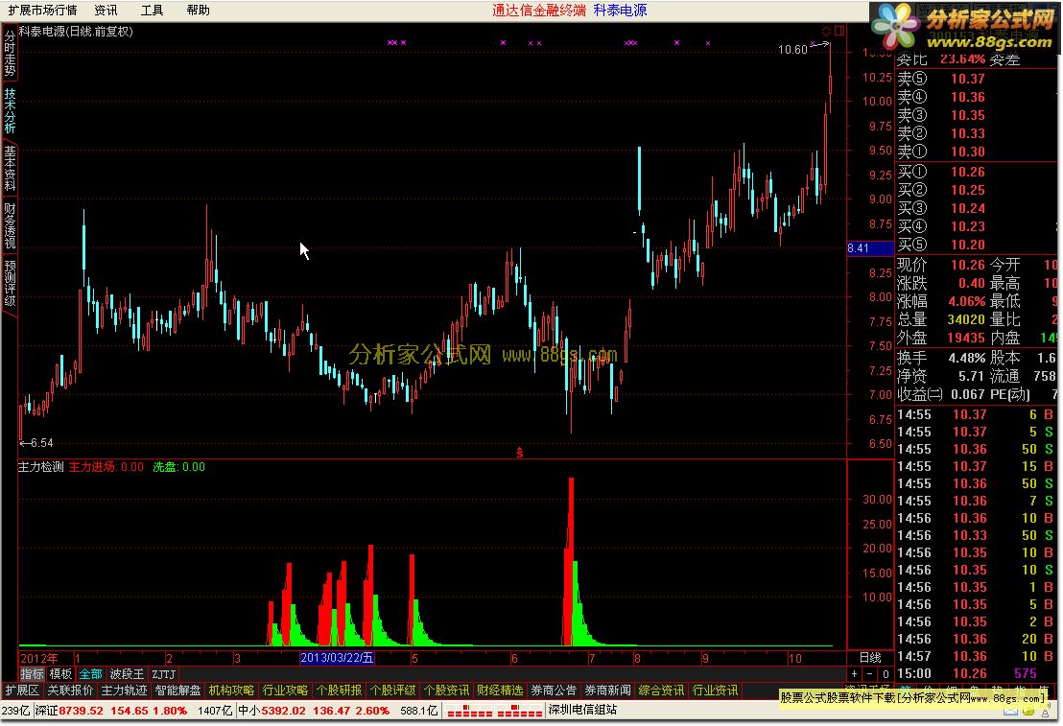Open the 帮助 menu
The image size is (1063, 726).
click(198, 11)
